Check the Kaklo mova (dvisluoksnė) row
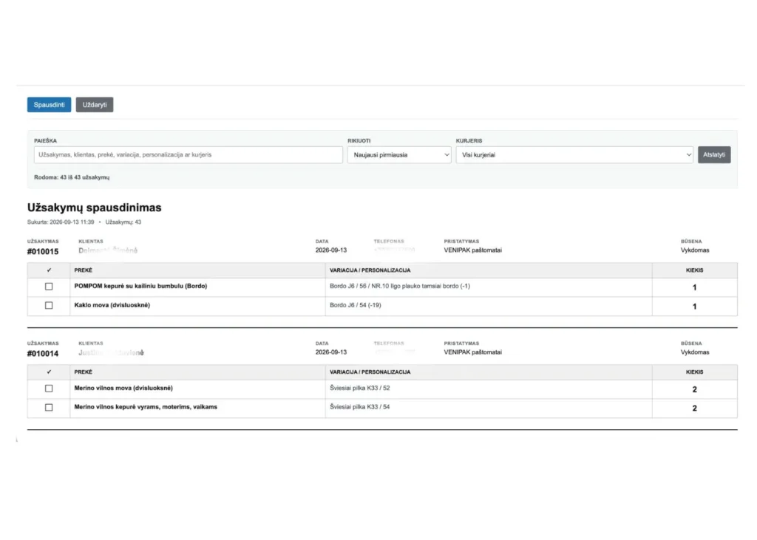This screenshot has height=540, width=757. pyautogui.click(x=49, y=306)
